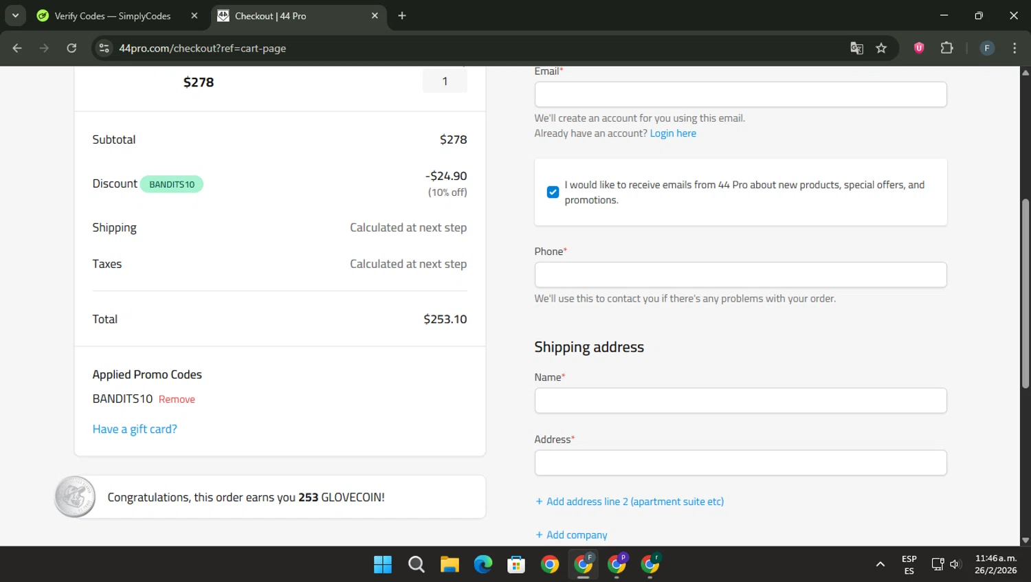Open a new browser tab
1031x582 pixels.
[x=402, y=16]
